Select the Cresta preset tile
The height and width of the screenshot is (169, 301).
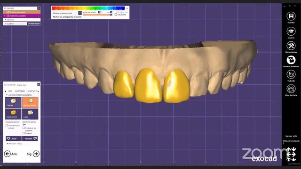30,114
